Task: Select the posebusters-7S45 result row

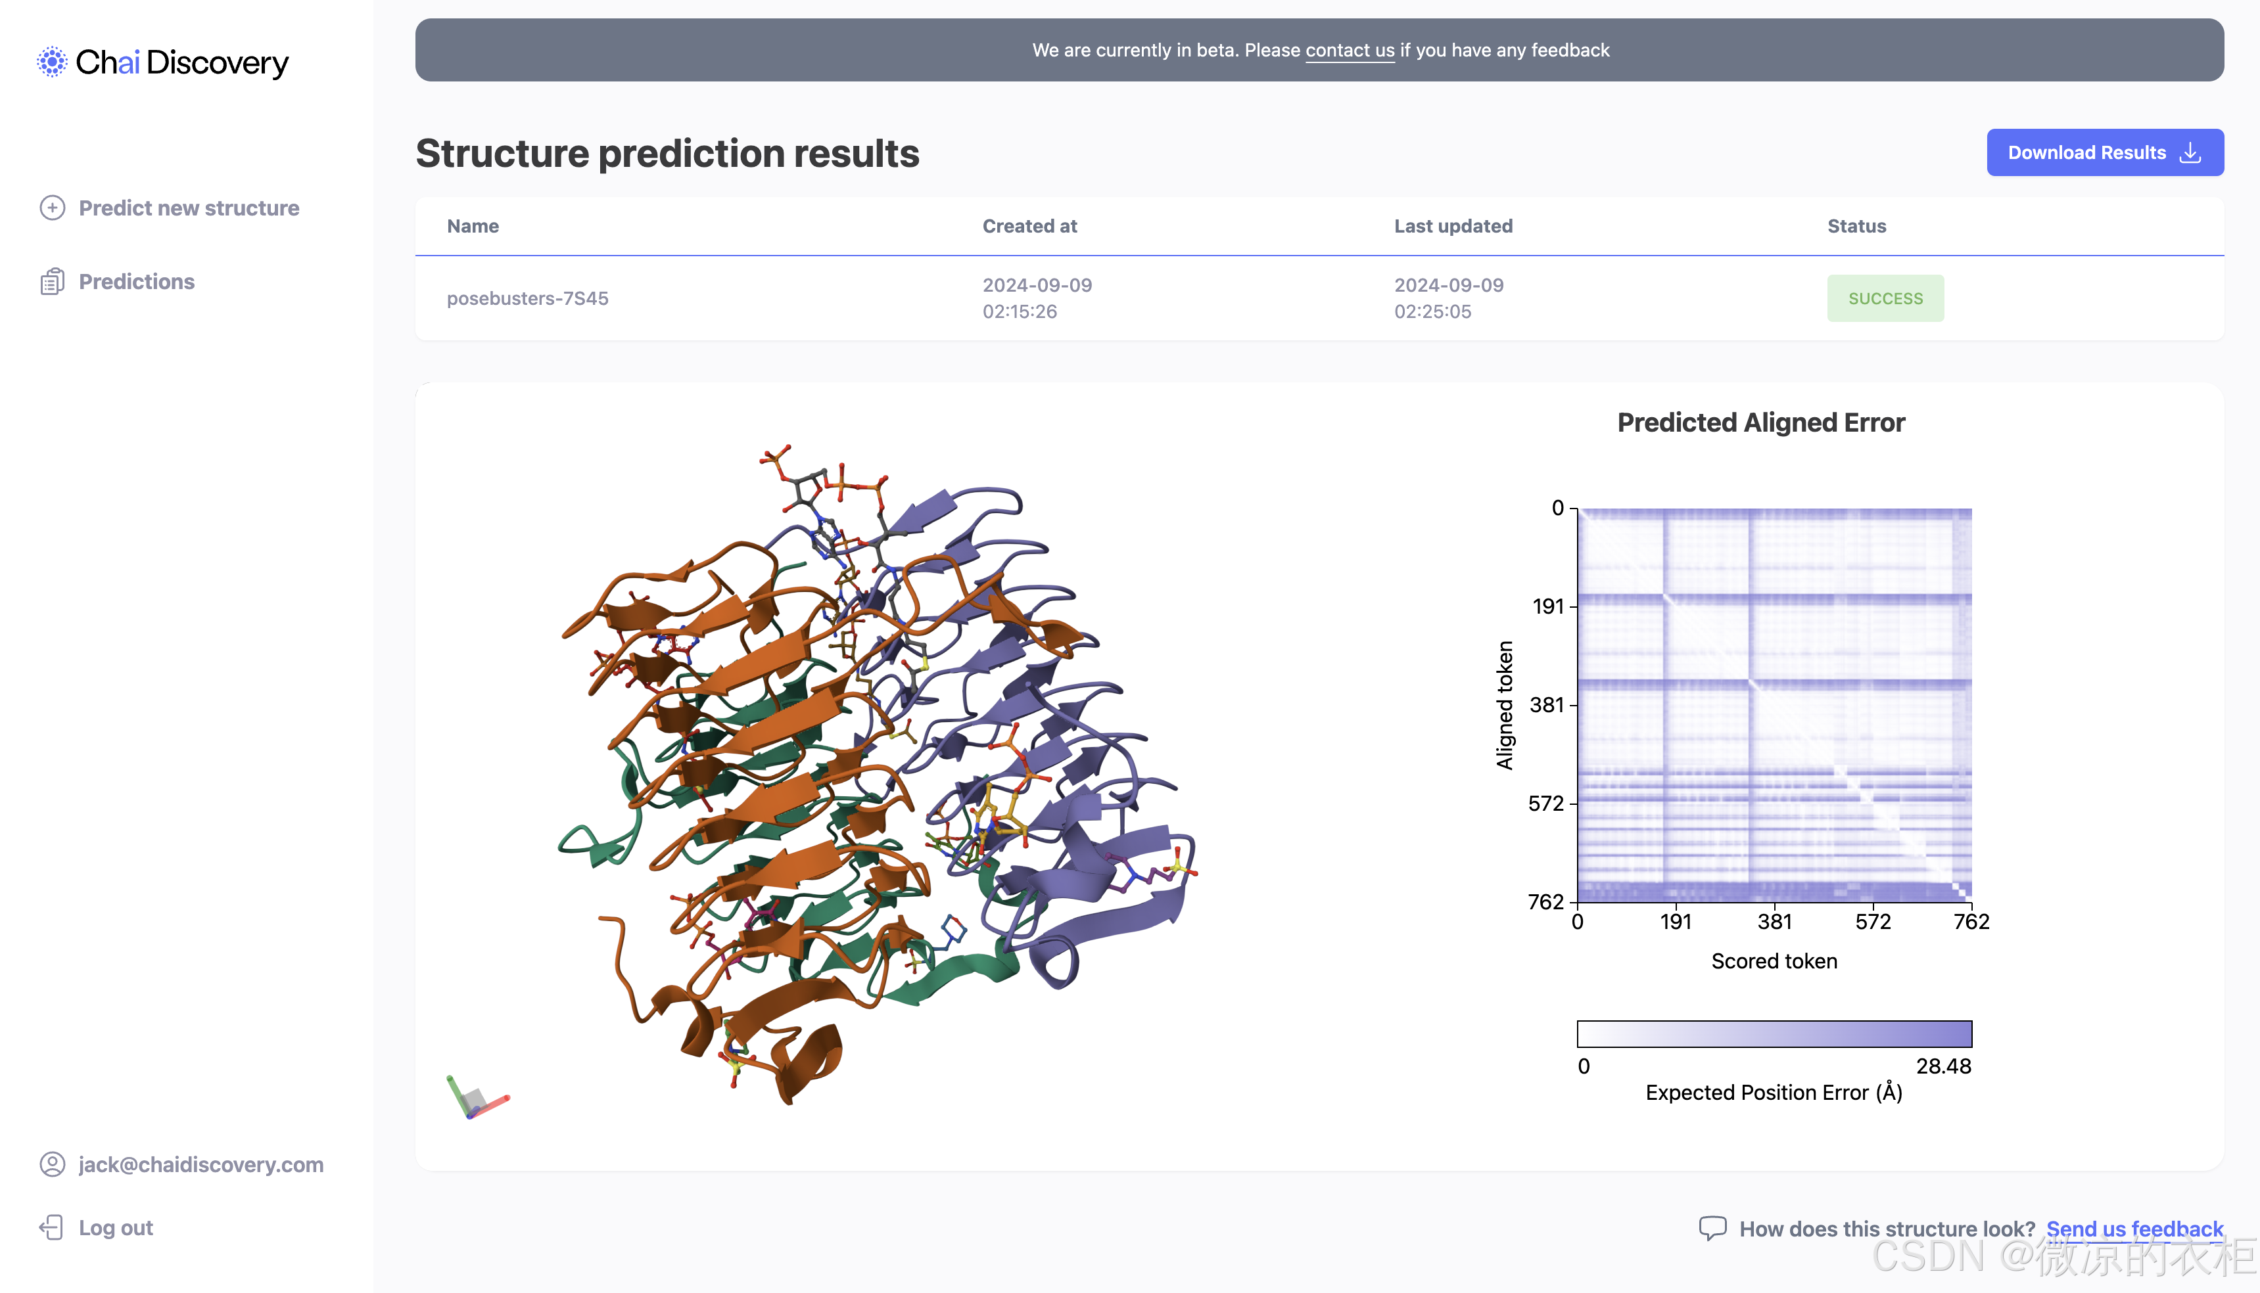Action: (528, 298)
